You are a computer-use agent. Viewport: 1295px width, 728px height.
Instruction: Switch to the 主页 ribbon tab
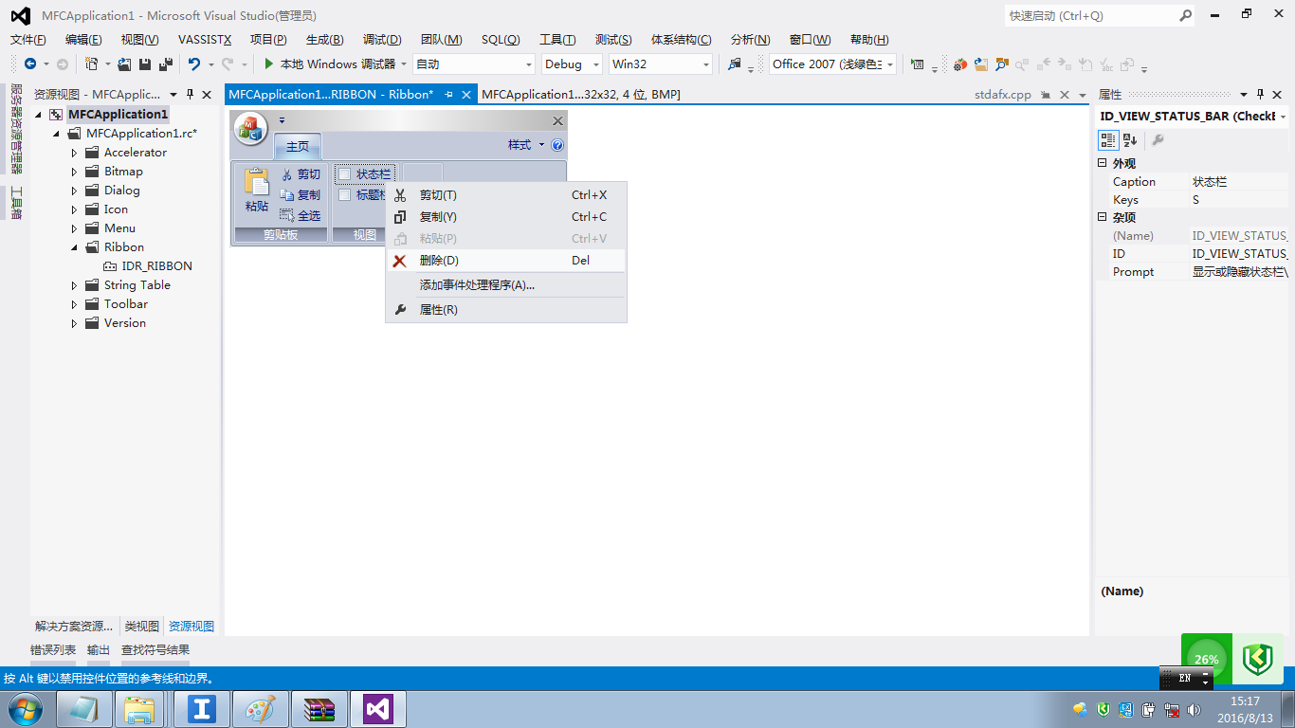[x=298, y=146]
